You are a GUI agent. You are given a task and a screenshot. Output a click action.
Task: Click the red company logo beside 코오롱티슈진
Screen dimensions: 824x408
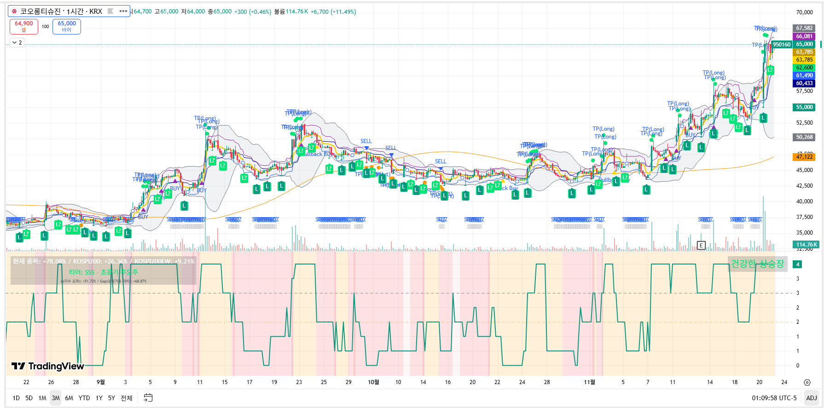point(14,11)
